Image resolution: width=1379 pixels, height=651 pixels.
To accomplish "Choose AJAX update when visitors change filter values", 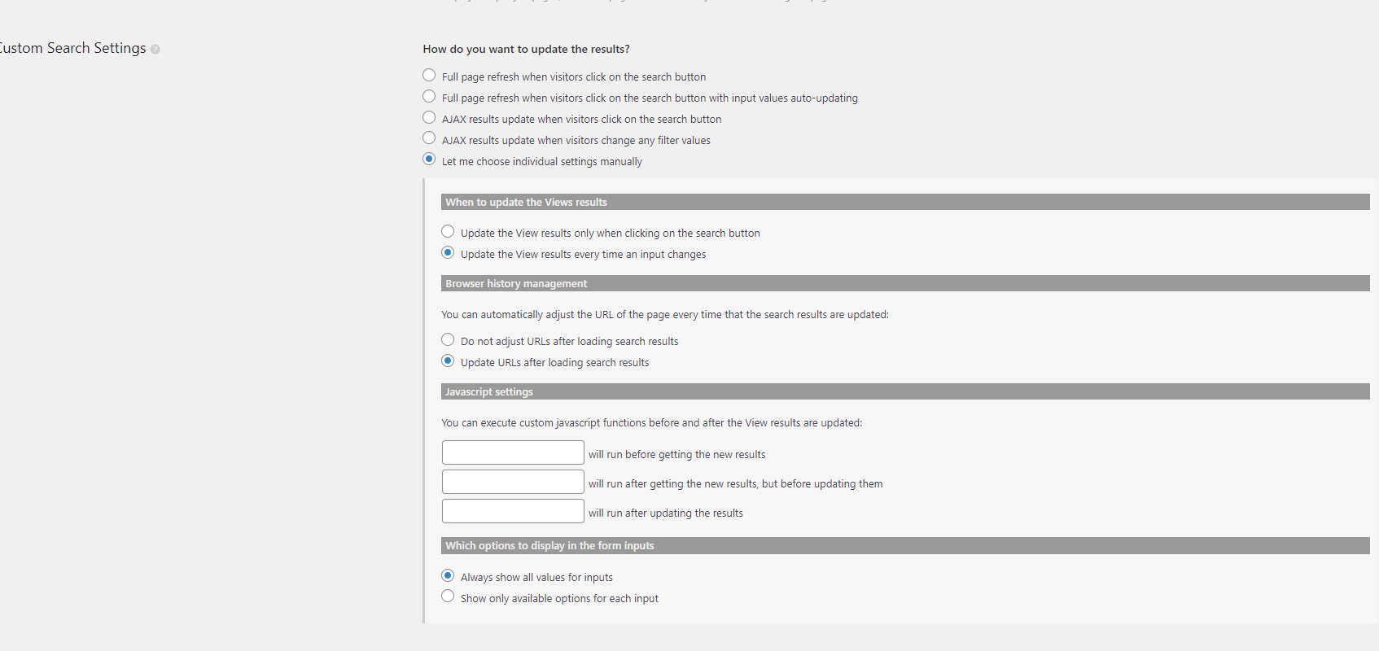I will (429, 138).
